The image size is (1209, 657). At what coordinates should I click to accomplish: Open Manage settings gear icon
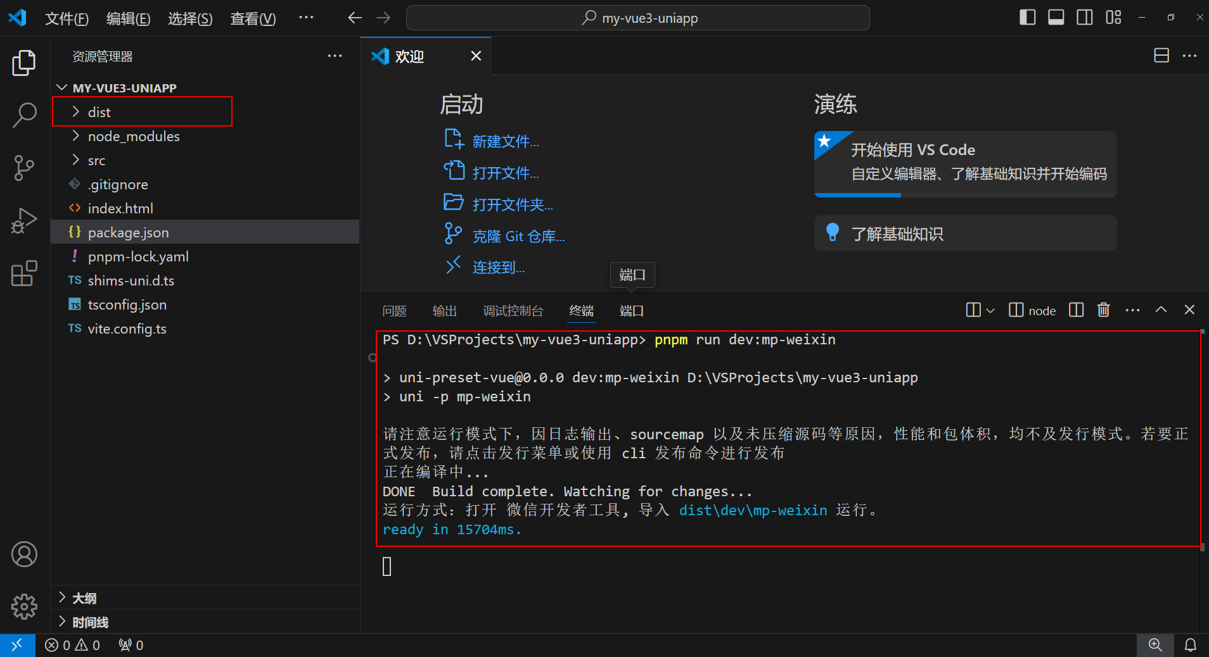(23, 606)
